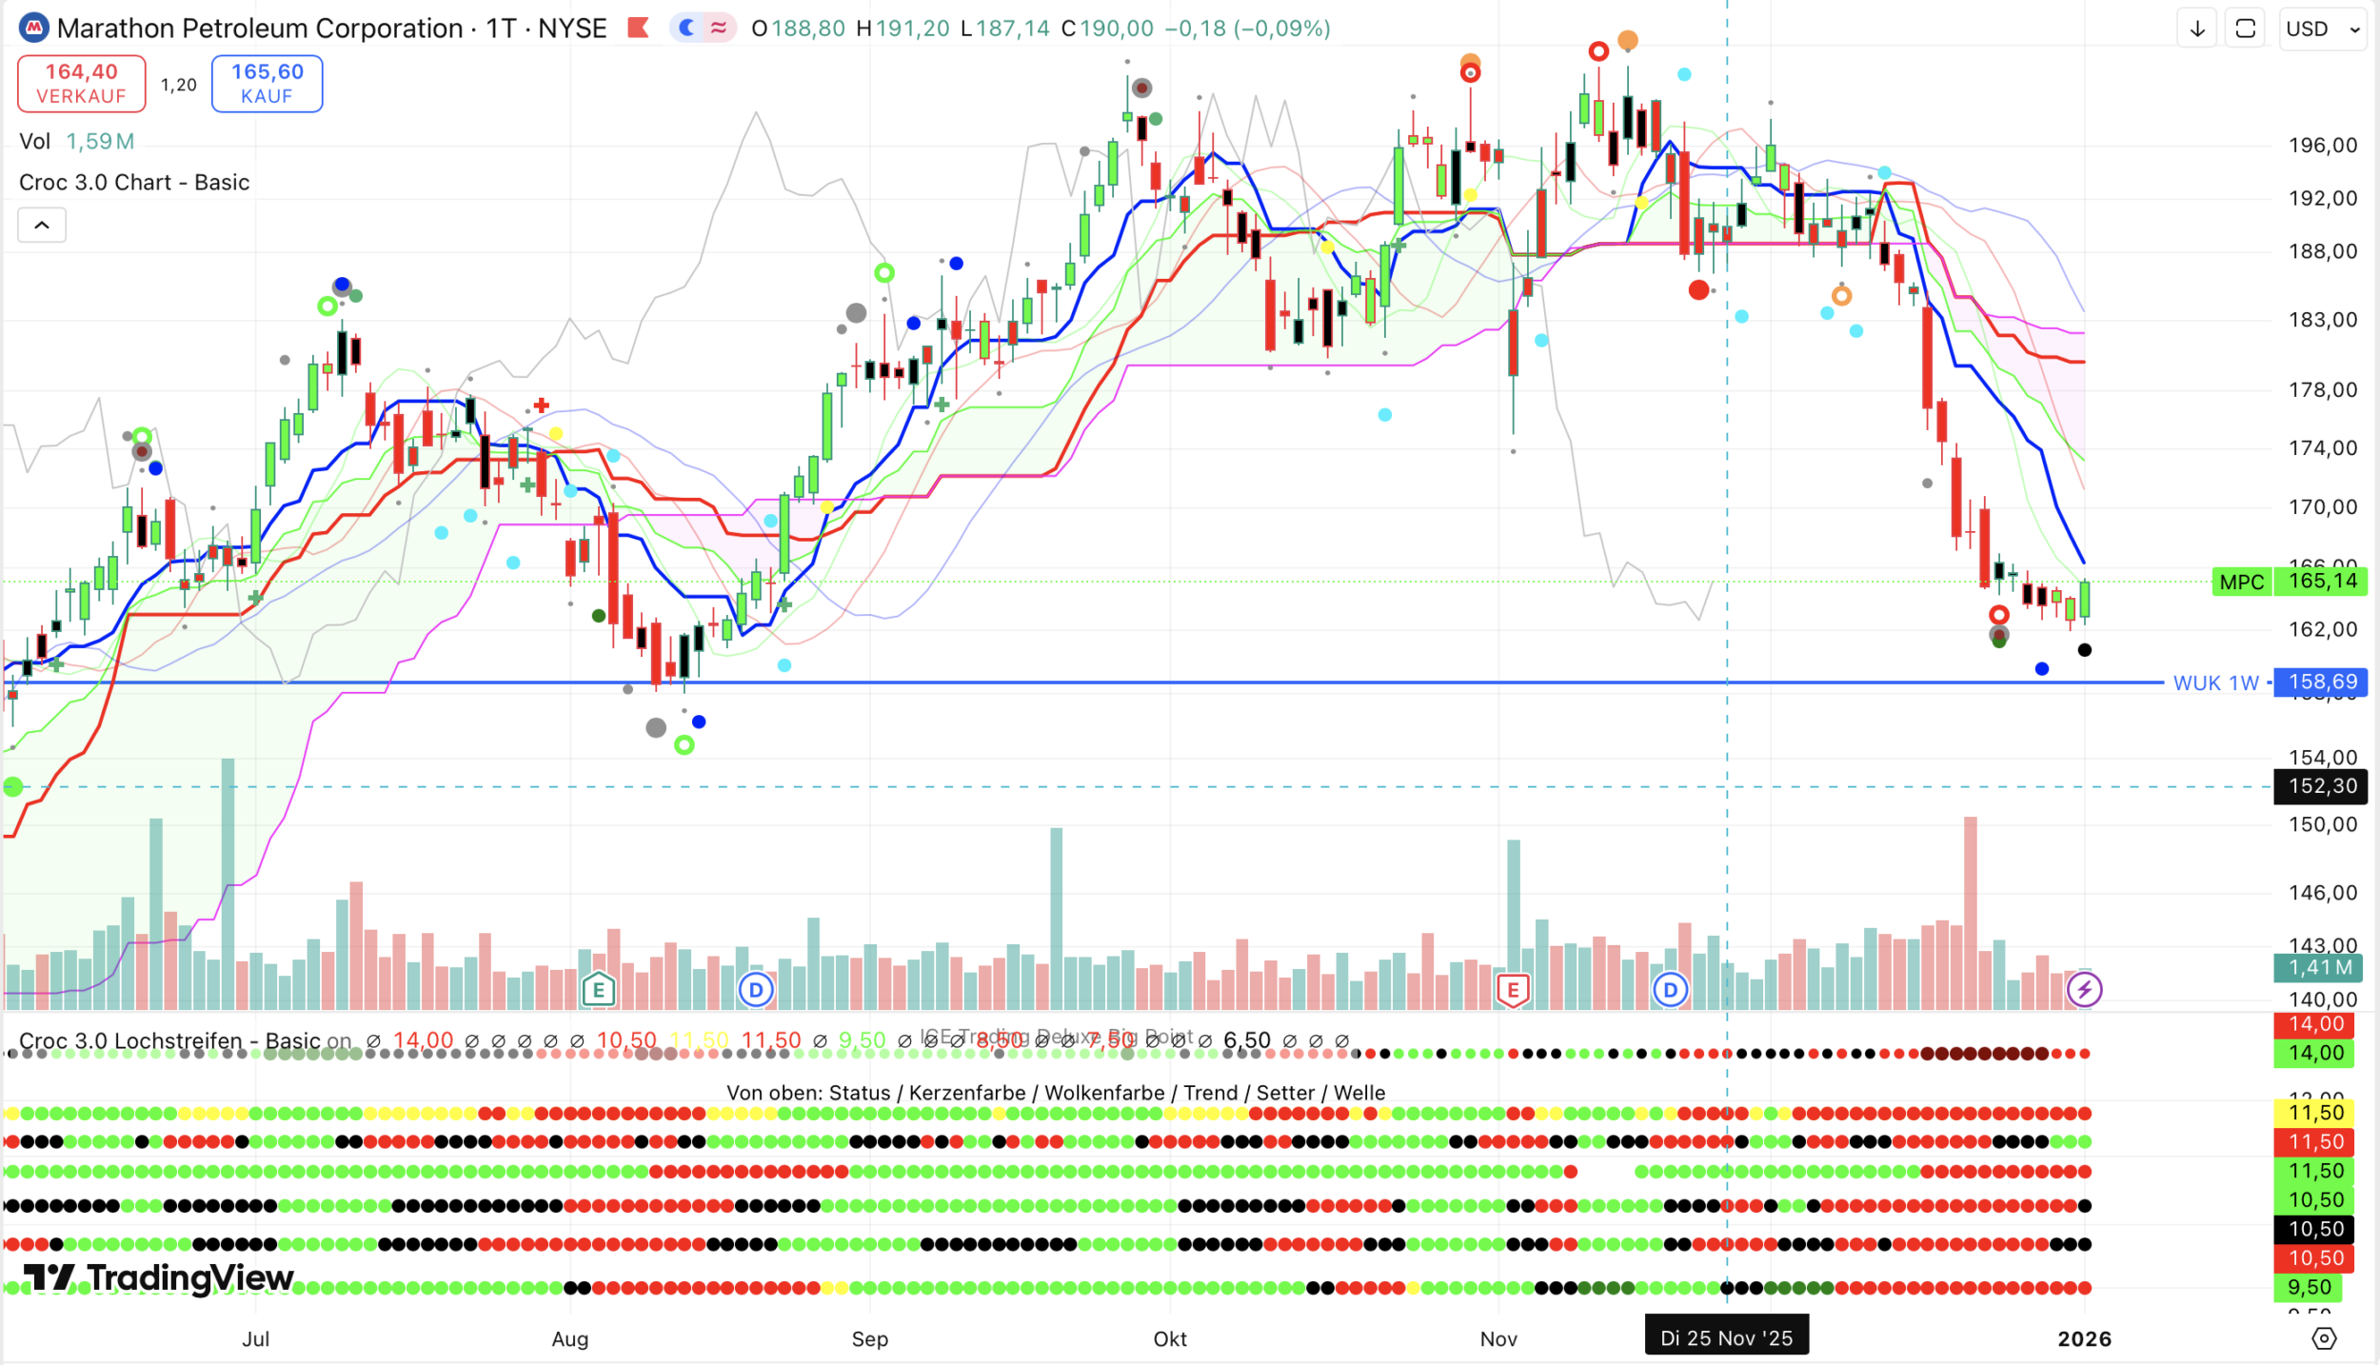Click the Vol 1,59 M volume legend
2380x1365 pixels.
click(76, 142)
